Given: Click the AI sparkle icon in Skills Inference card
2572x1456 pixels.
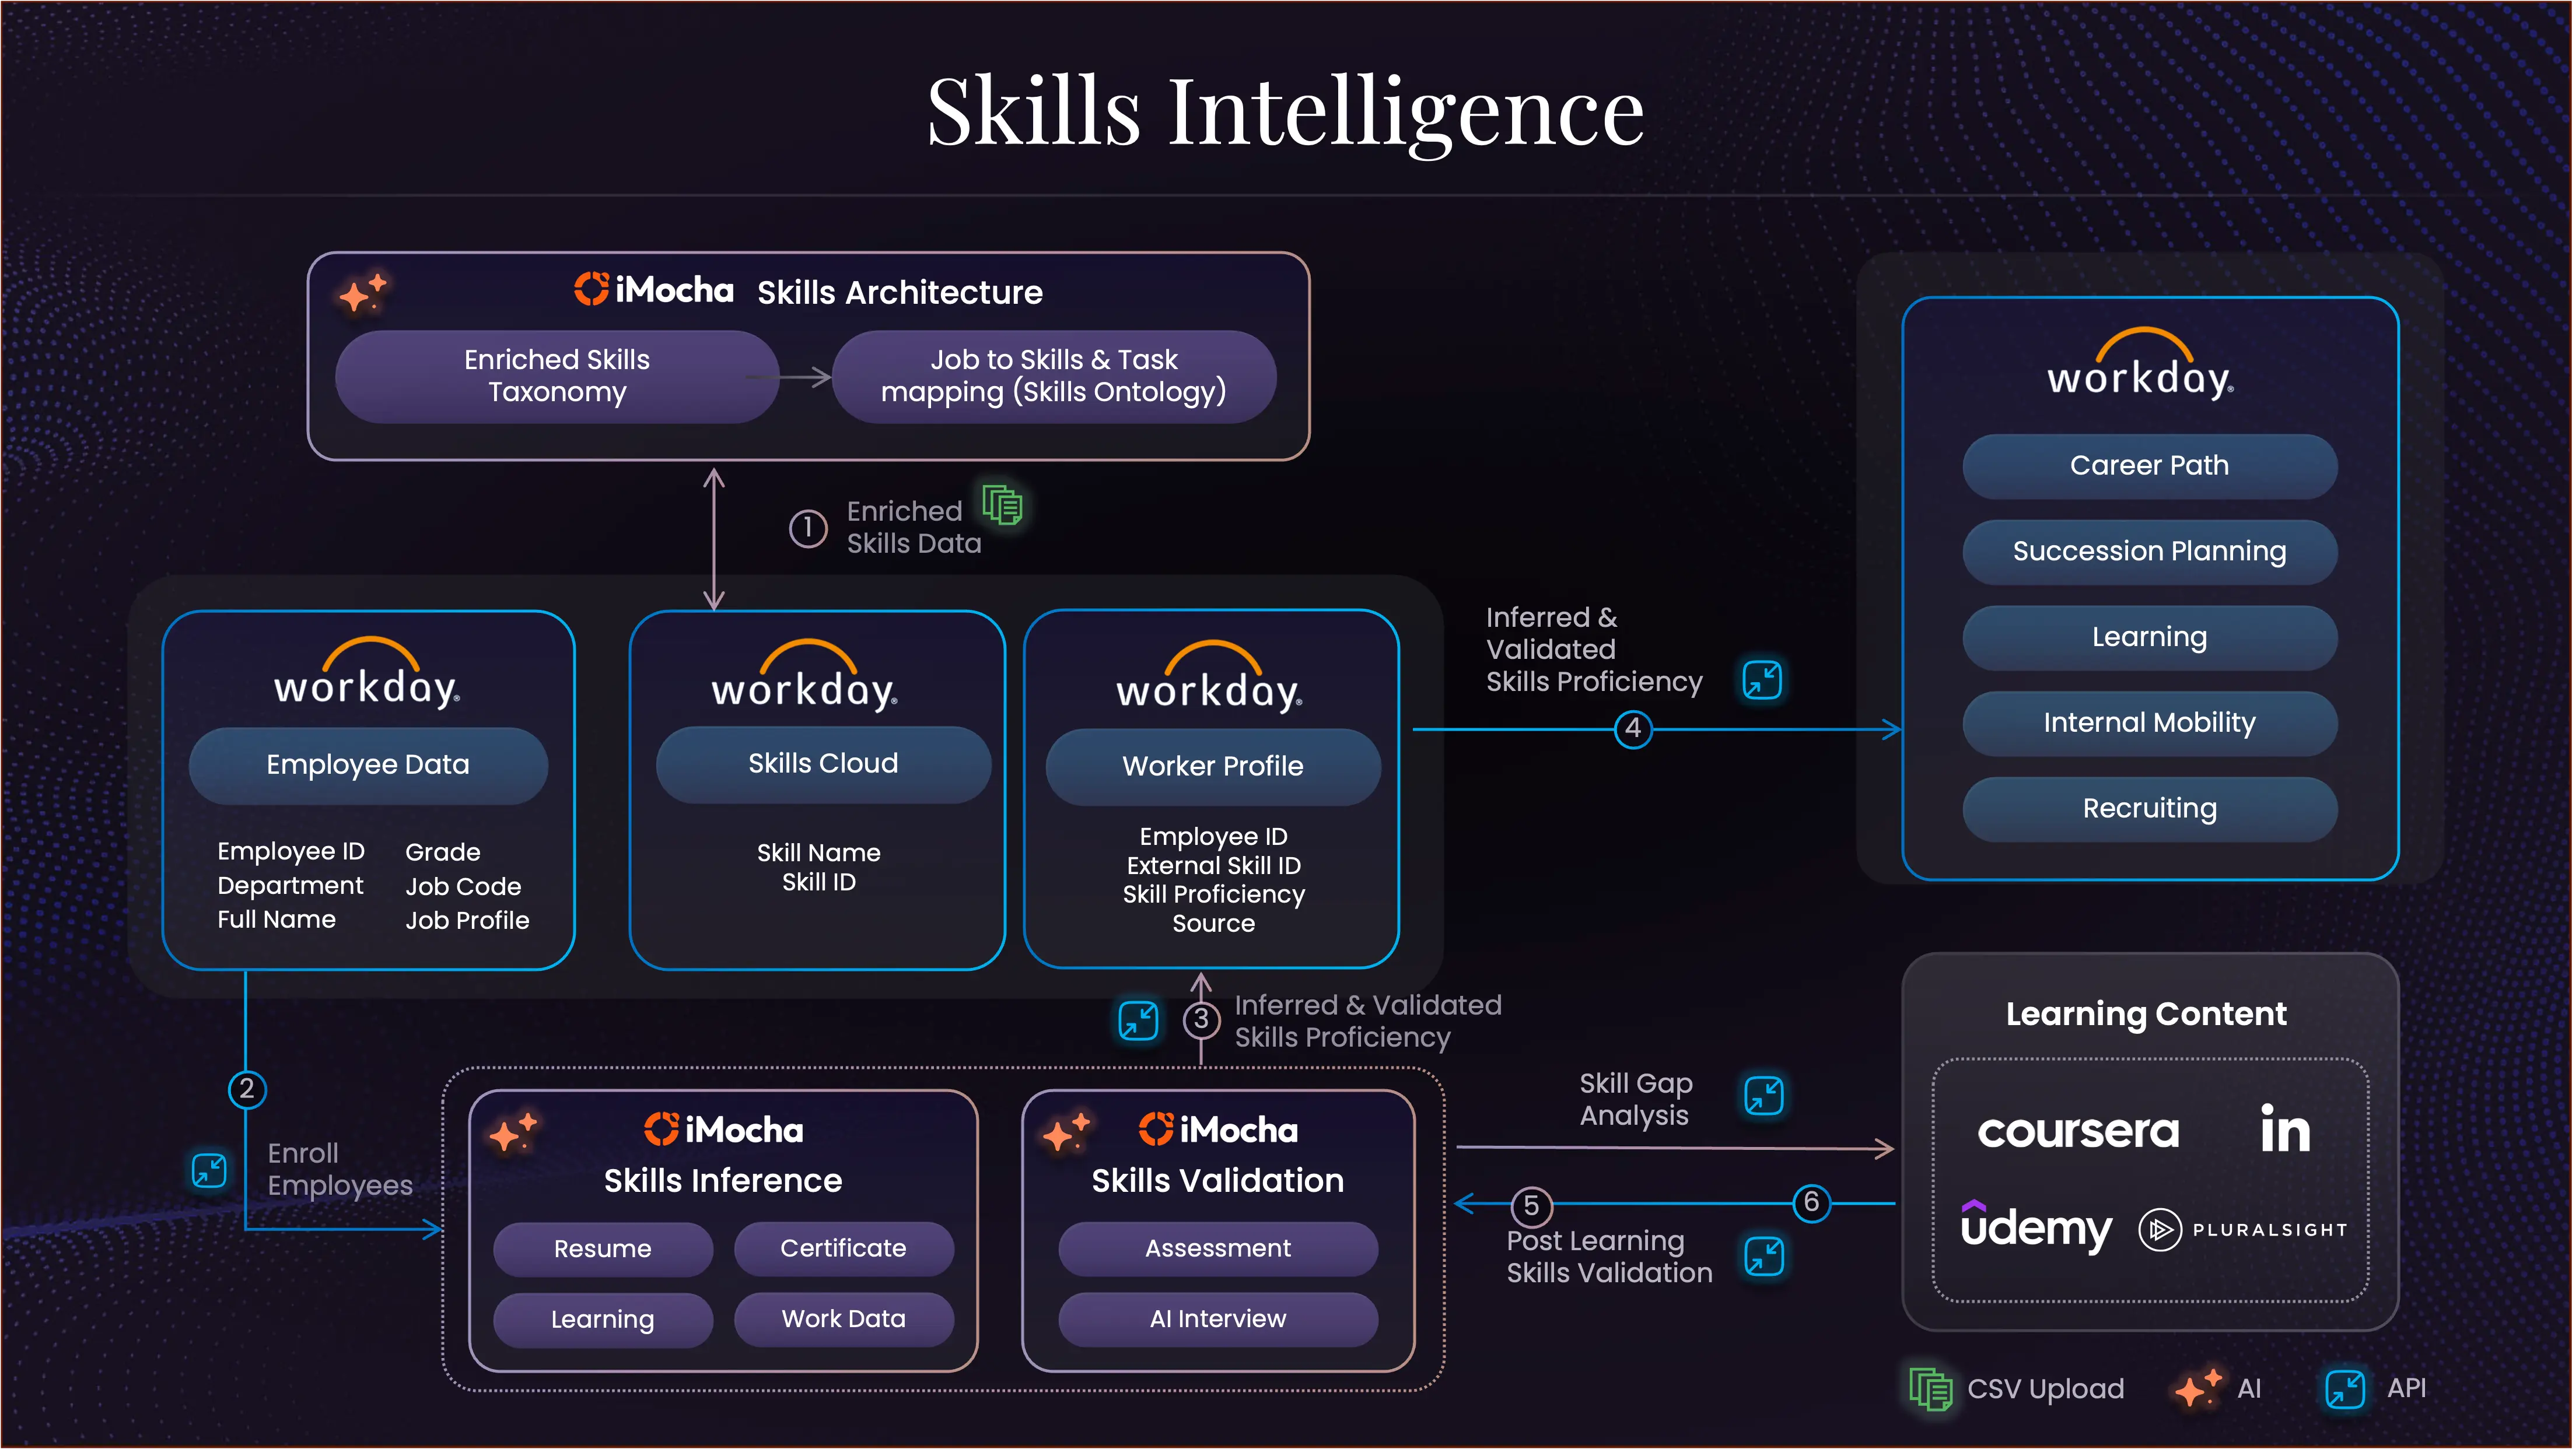Looking at the screenshot, I should (513, 1132).
